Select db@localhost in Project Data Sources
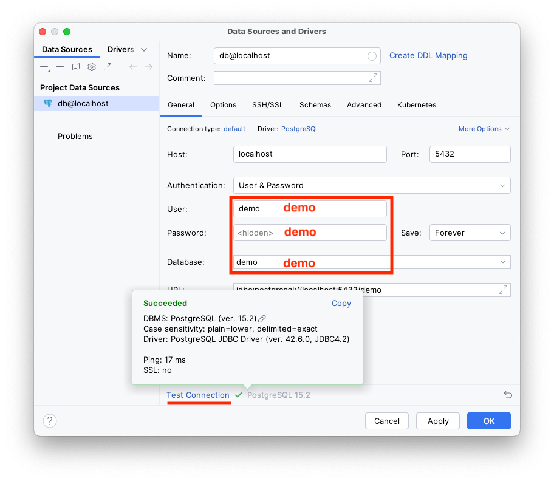 pos(97,103)
